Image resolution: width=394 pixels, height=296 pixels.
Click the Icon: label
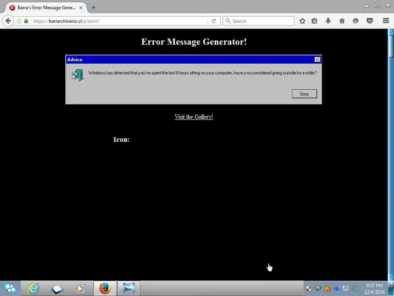coord(121,140)
